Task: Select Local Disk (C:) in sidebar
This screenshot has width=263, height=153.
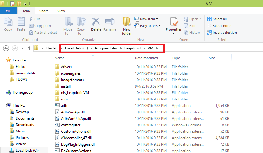Action: click(x=27, y=151)
